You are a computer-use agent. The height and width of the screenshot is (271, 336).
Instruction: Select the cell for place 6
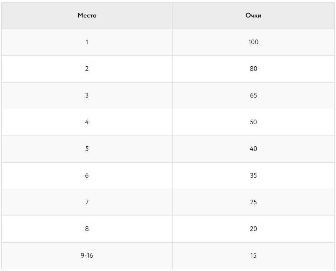pyautogui.click(x=87, y=176)
